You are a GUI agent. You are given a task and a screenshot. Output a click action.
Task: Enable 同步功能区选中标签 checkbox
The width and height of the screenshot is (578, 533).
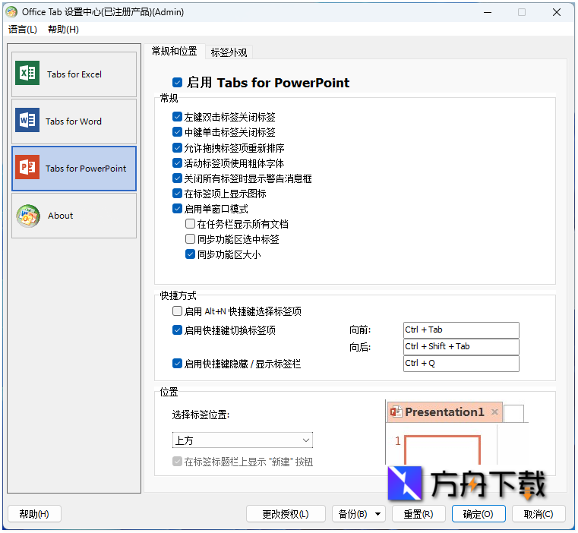point(190,239)
